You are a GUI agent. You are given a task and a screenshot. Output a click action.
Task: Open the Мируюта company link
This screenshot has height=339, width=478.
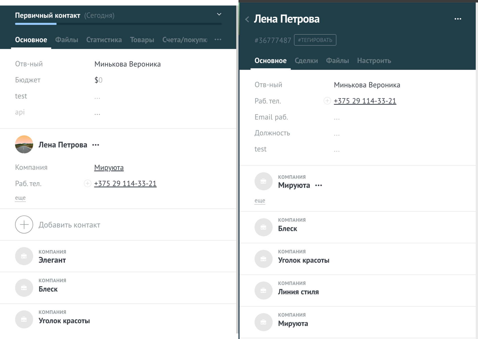[109, 167]
